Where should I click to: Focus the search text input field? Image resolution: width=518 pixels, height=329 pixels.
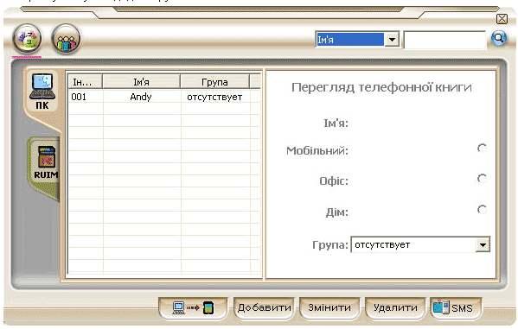click(444, 40)
